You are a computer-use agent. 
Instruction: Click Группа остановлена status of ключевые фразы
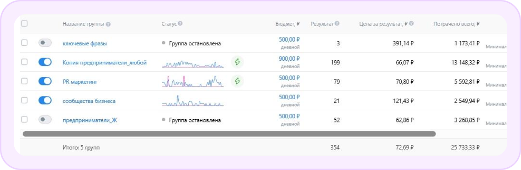191,43
